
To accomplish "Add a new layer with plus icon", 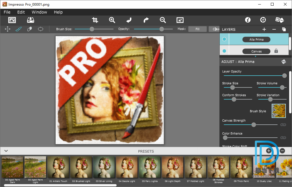I will click(264, 29).
